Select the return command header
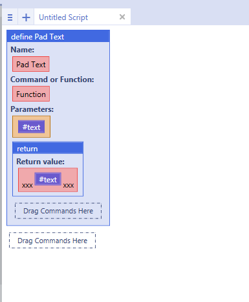 pos(48,148)
